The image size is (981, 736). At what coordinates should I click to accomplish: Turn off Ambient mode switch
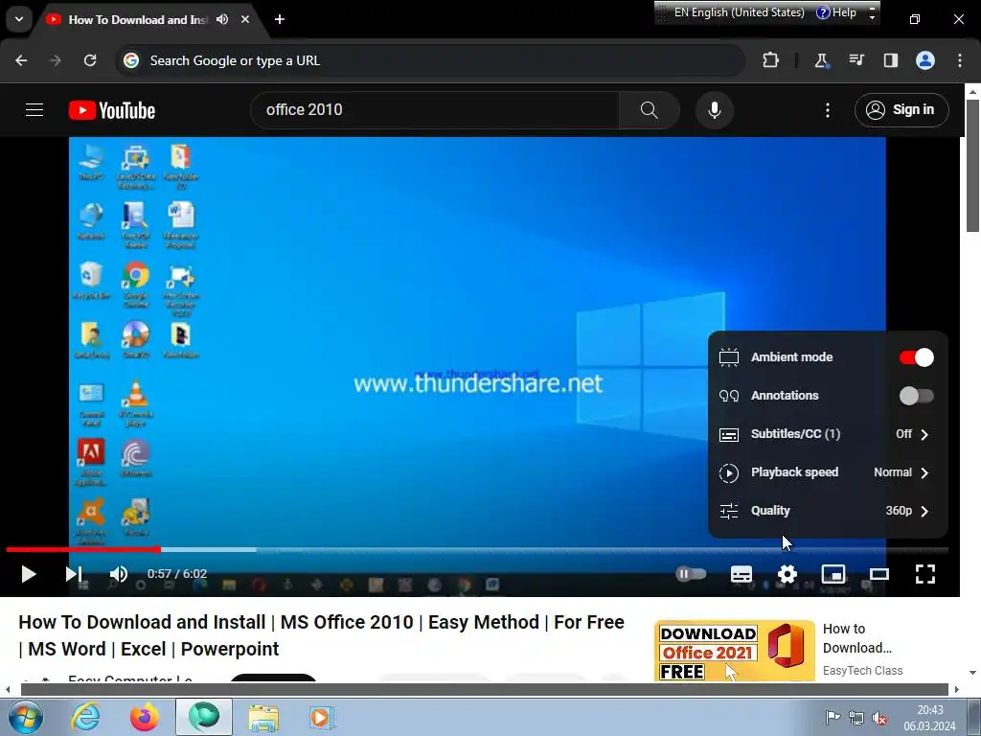pyautogui.click(x=916, y=357)
